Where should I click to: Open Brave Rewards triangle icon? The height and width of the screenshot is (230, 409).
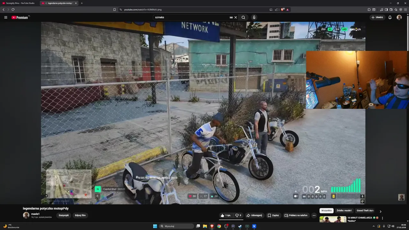(x=288, y=10)
